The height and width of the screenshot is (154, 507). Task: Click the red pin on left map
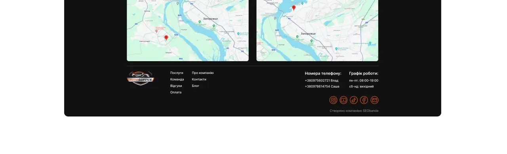(x=166, y=38)
